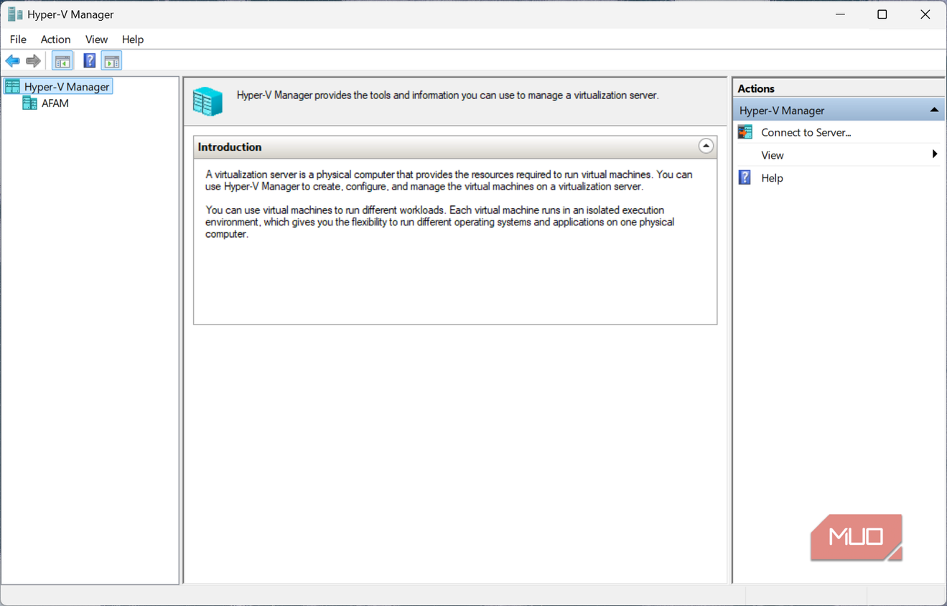This screenshot has width=947, height=606.
Task: Click Connect to Server... action
Action: 806,133
